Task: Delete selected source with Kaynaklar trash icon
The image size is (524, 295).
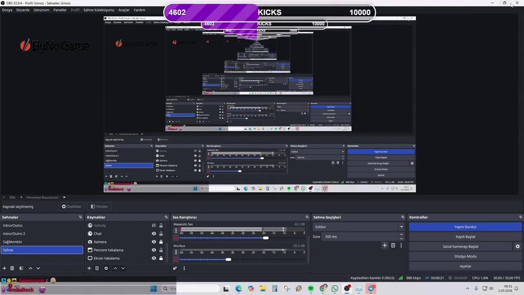Action: click(97, 268)
